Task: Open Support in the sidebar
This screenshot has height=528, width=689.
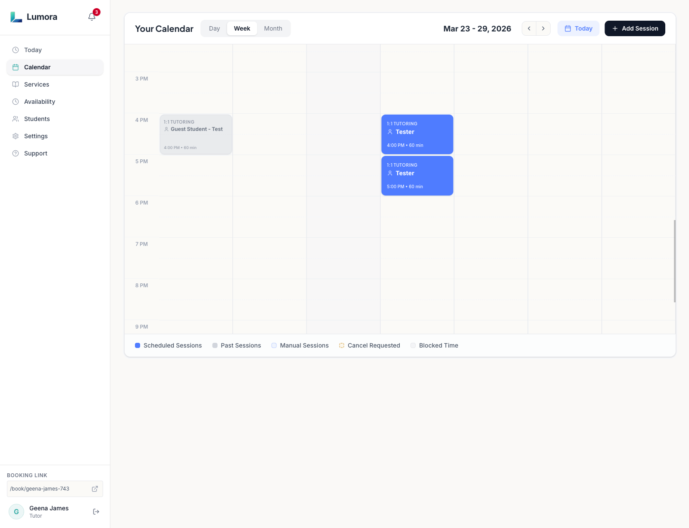Action: click(x=55, y=153)
